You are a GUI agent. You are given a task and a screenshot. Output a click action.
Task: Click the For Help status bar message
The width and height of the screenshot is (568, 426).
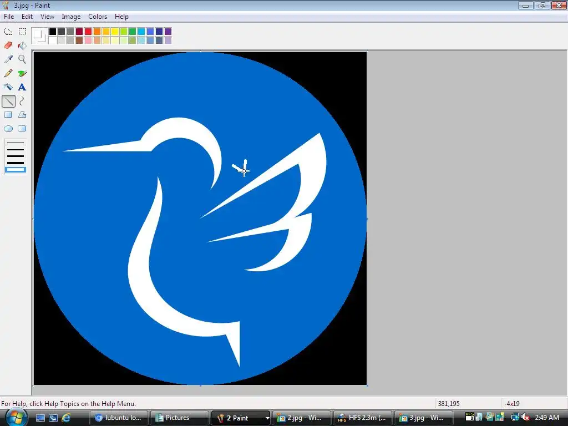point(68,404)
